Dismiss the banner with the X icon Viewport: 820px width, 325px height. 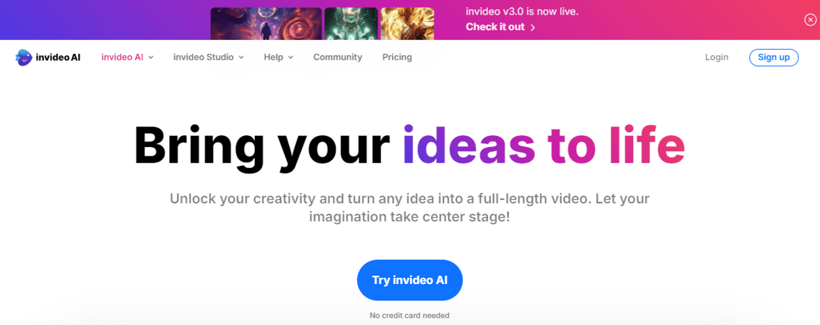810,20
